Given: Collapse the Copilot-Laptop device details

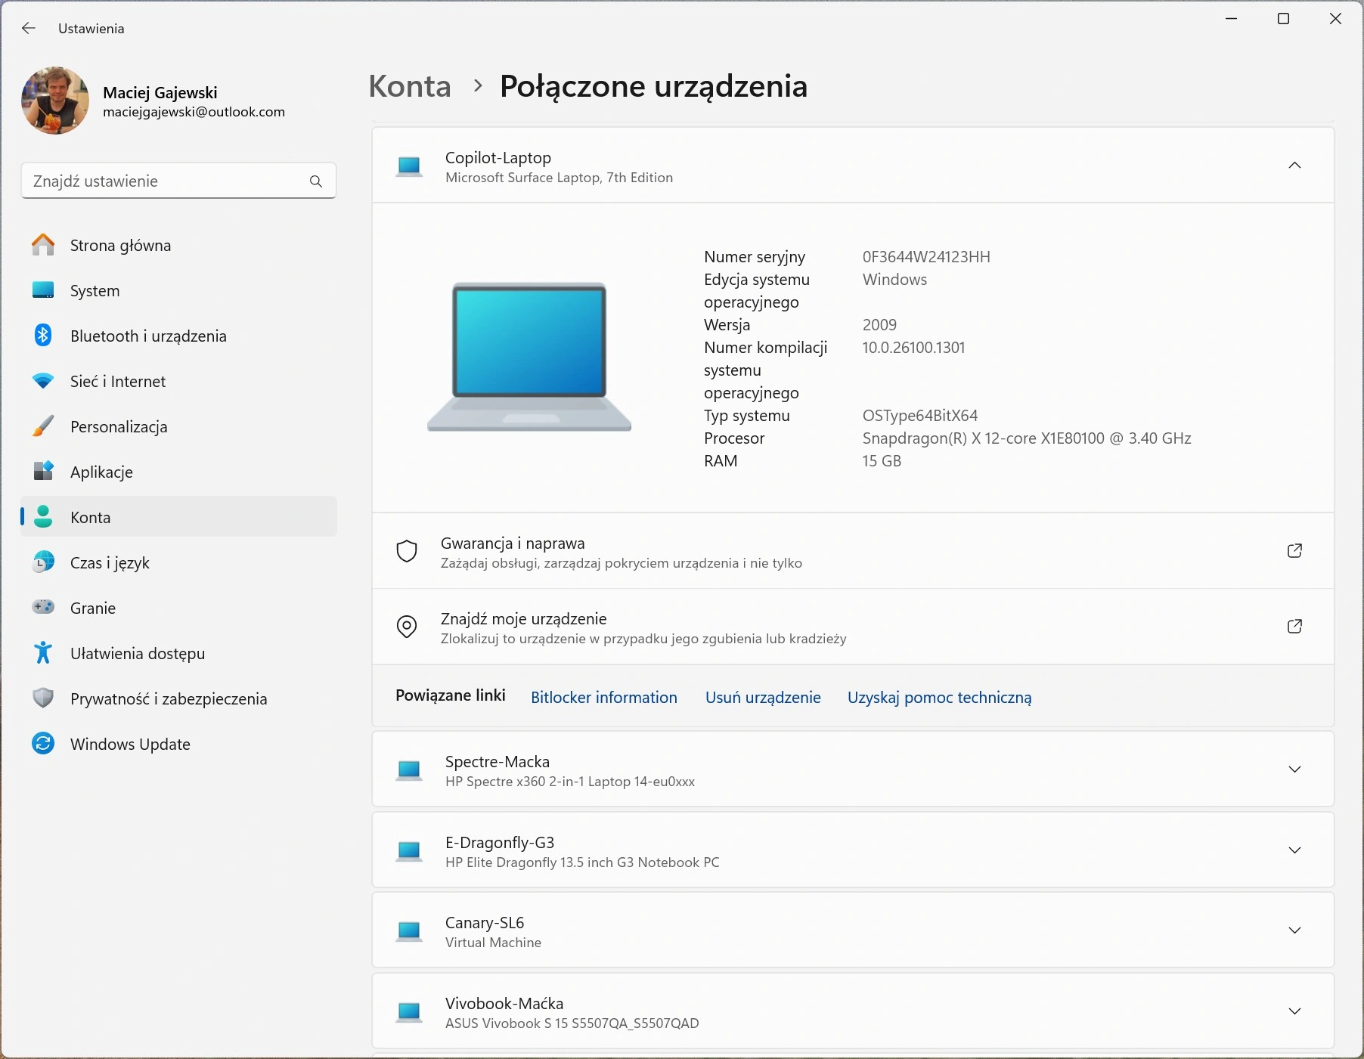Looking at the screenshot, I should click(1294, 166).
